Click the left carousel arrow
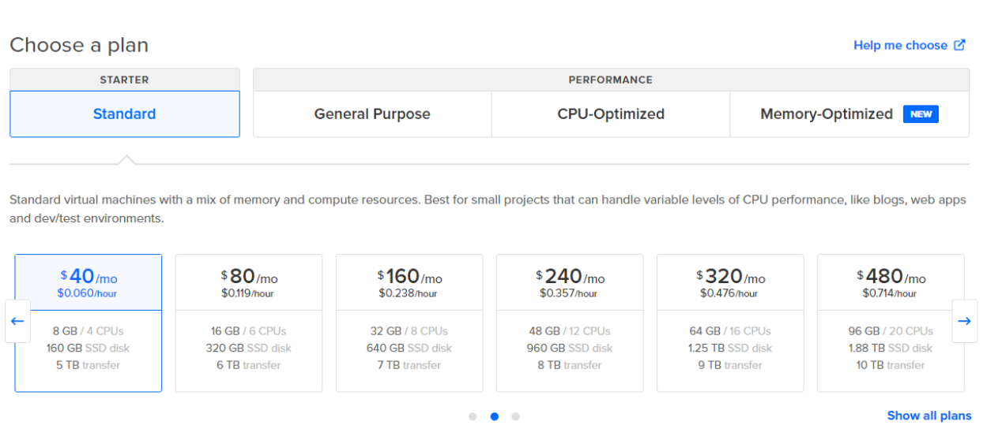The image size is (1002, 440). tap(17, 321)
